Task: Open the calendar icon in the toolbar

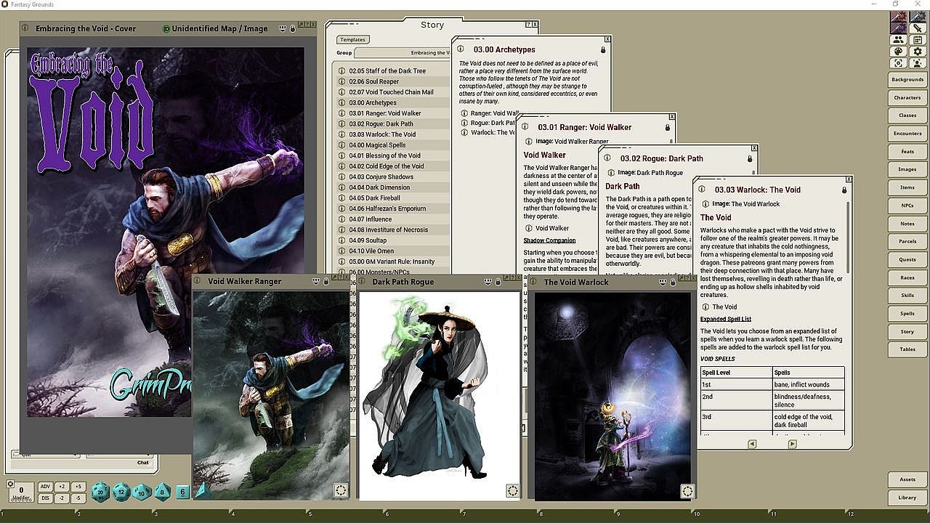Action: coord(918,40)
